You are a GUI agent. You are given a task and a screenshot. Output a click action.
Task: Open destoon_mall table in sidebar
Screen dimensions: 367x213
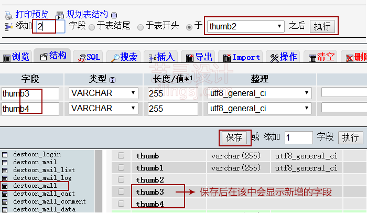[x=35, y=186]
